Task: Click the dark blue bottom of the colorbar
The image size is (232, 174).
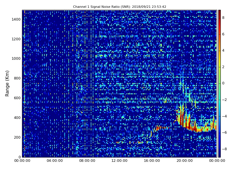Action: [220, 154]
